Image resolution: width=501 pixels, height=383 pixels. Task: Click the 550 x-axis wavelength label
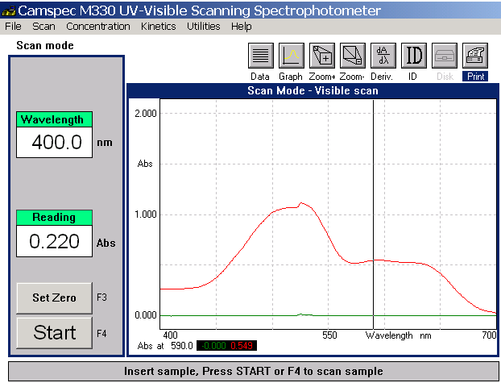[x=329, y=335]
